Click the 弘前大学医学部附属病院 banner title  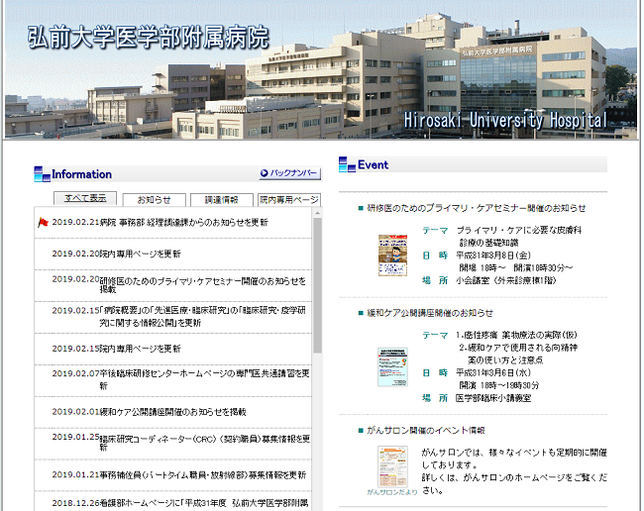(x=149, y=38)
